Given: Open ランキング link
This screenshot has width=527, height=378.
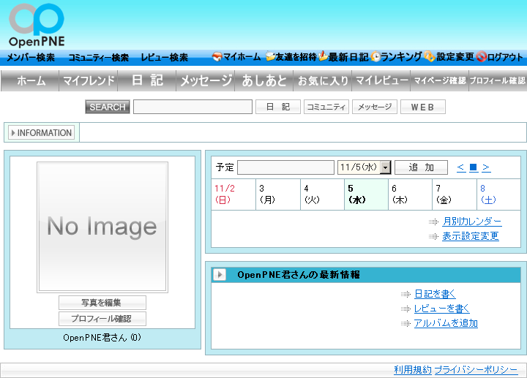Looking at the screenshot, I should (401, 57).
